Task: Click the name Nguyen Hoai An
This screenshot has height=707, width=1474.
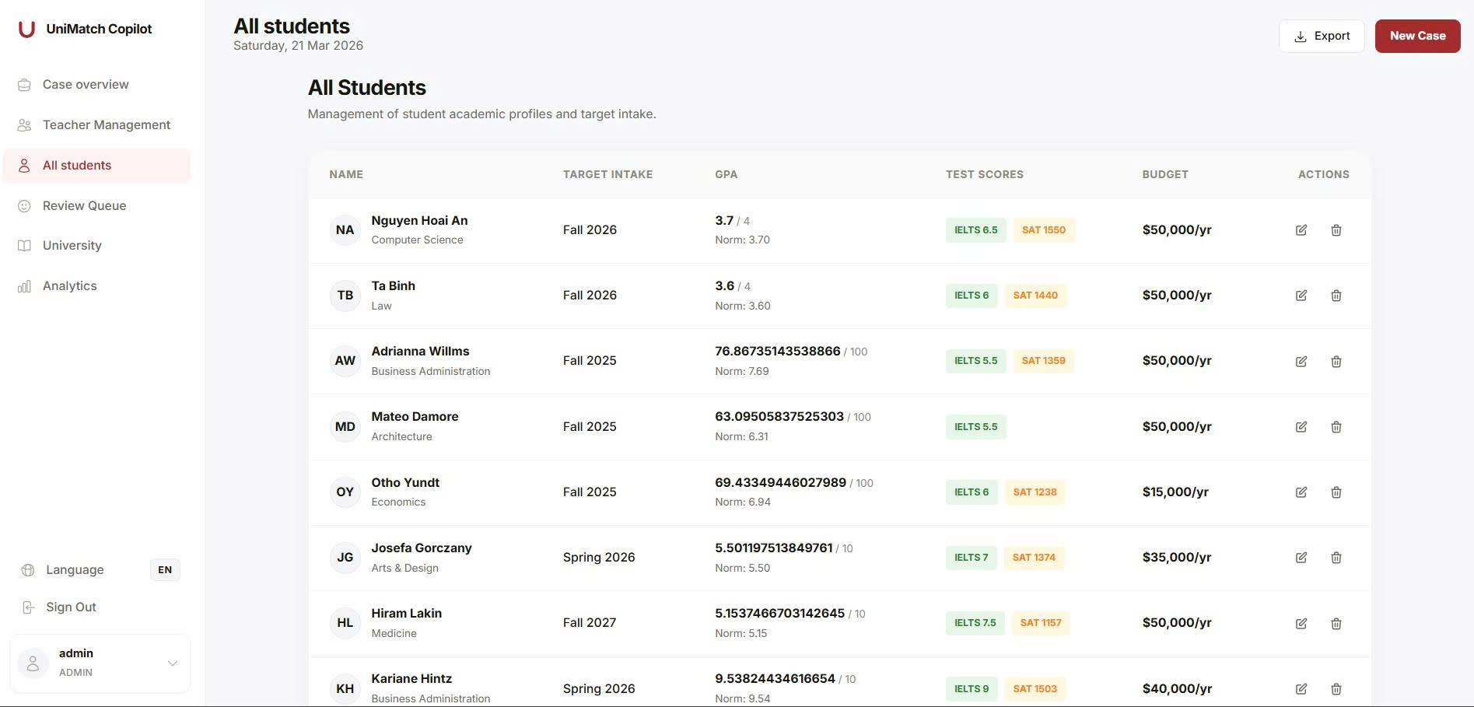Action: tap(419, 221)
